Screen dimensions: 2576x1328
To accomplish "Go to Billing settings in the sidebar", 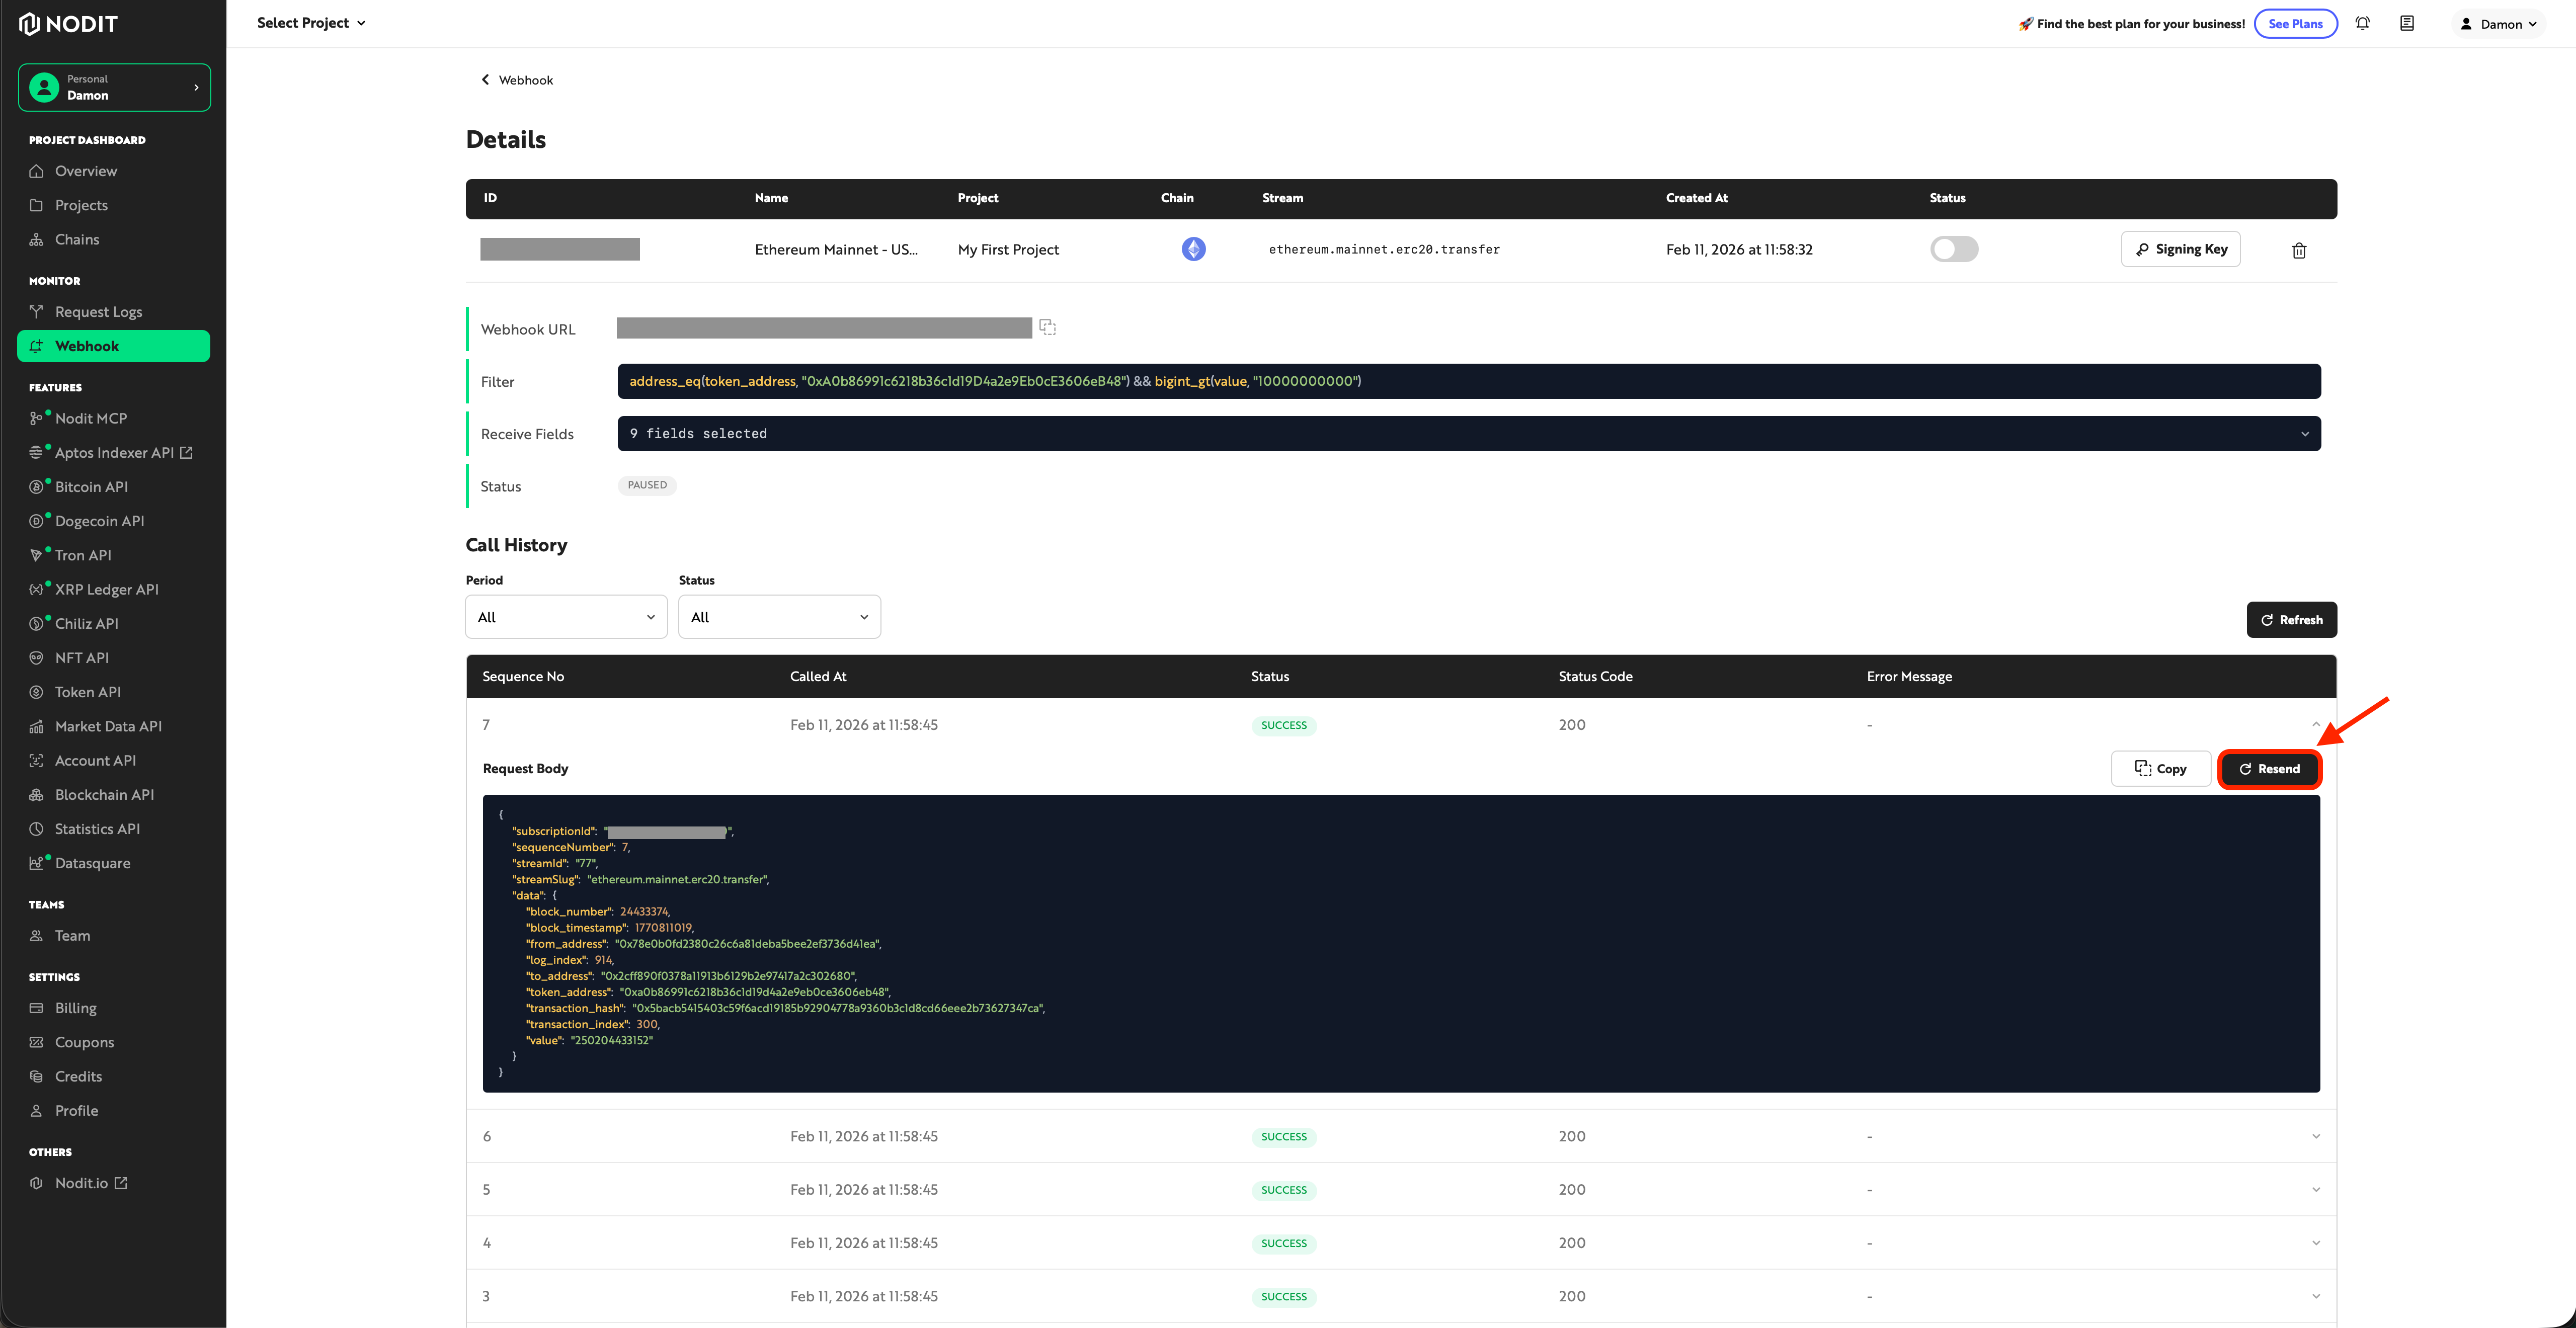I will point(76,1008).
